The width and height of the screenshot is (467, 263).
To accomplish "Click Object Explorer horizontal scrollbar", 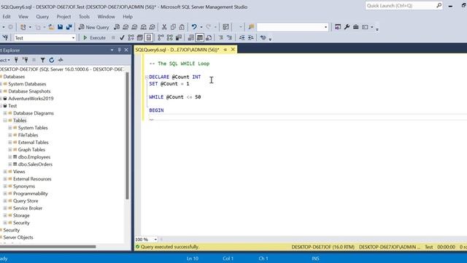I will coord(47,247).
